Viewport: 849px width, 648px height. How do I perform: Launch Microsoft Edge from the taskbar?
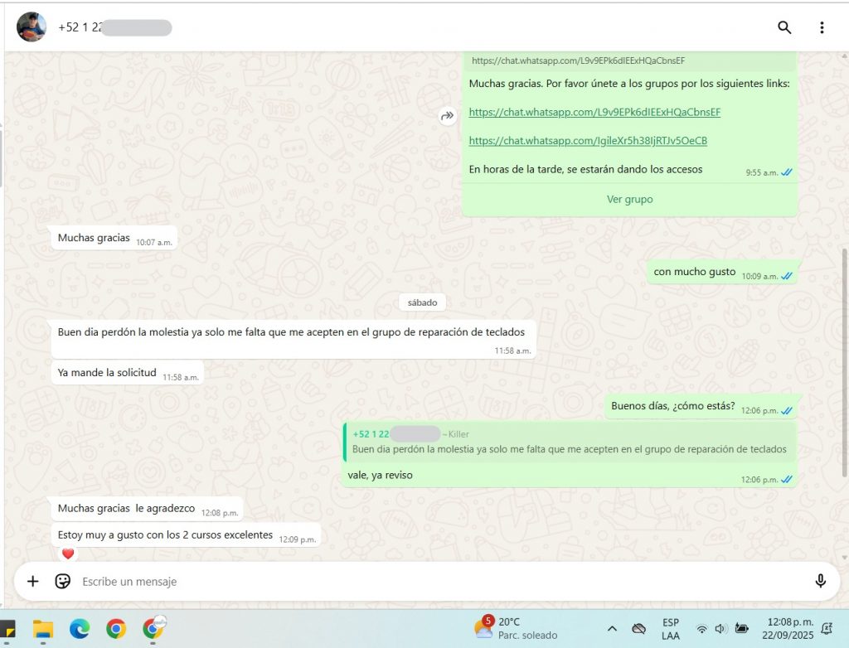coord(80,629)
